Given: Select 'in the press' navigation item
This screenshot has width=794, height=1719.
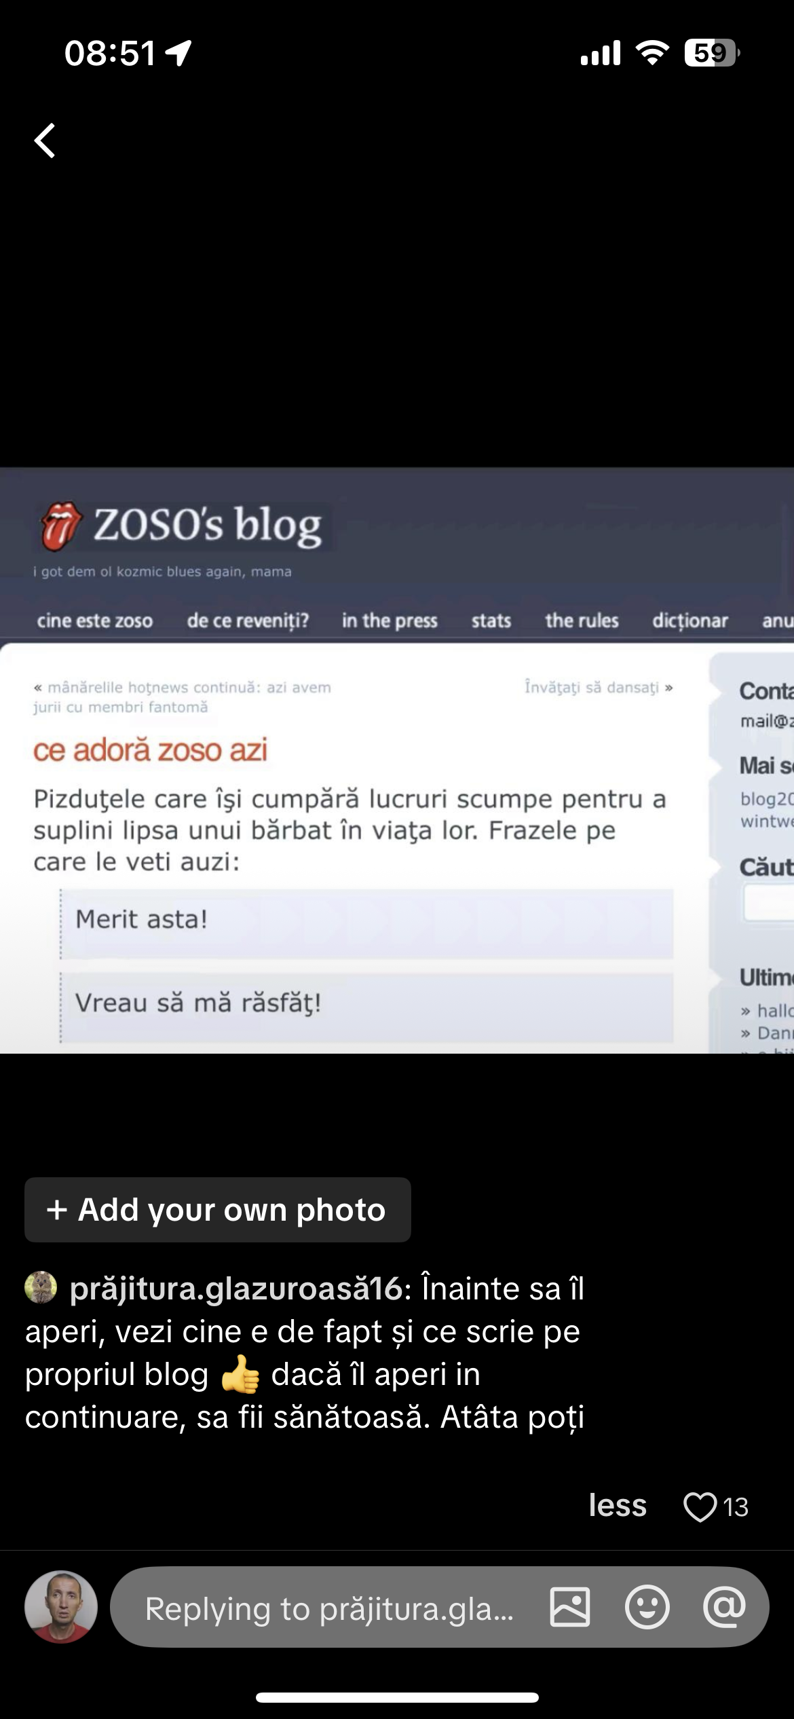Looking at the screenshot, I should point(390,621).
